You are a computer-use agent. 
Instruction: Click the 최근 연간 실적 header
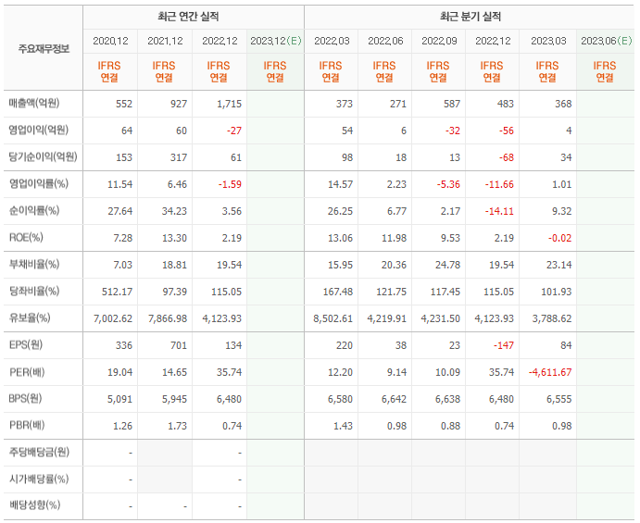tap(189, 17)
